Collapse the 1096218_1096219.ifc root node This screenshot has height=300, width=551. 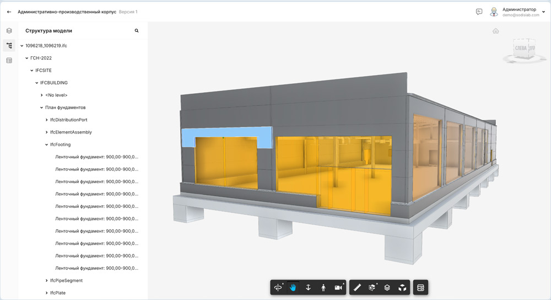22,46
